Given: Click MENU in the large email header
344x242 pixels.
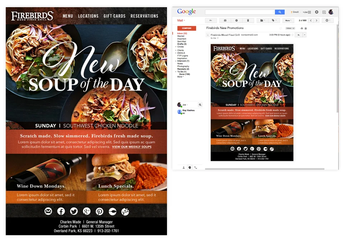Looking at the screenshot, I should point(68,16).
